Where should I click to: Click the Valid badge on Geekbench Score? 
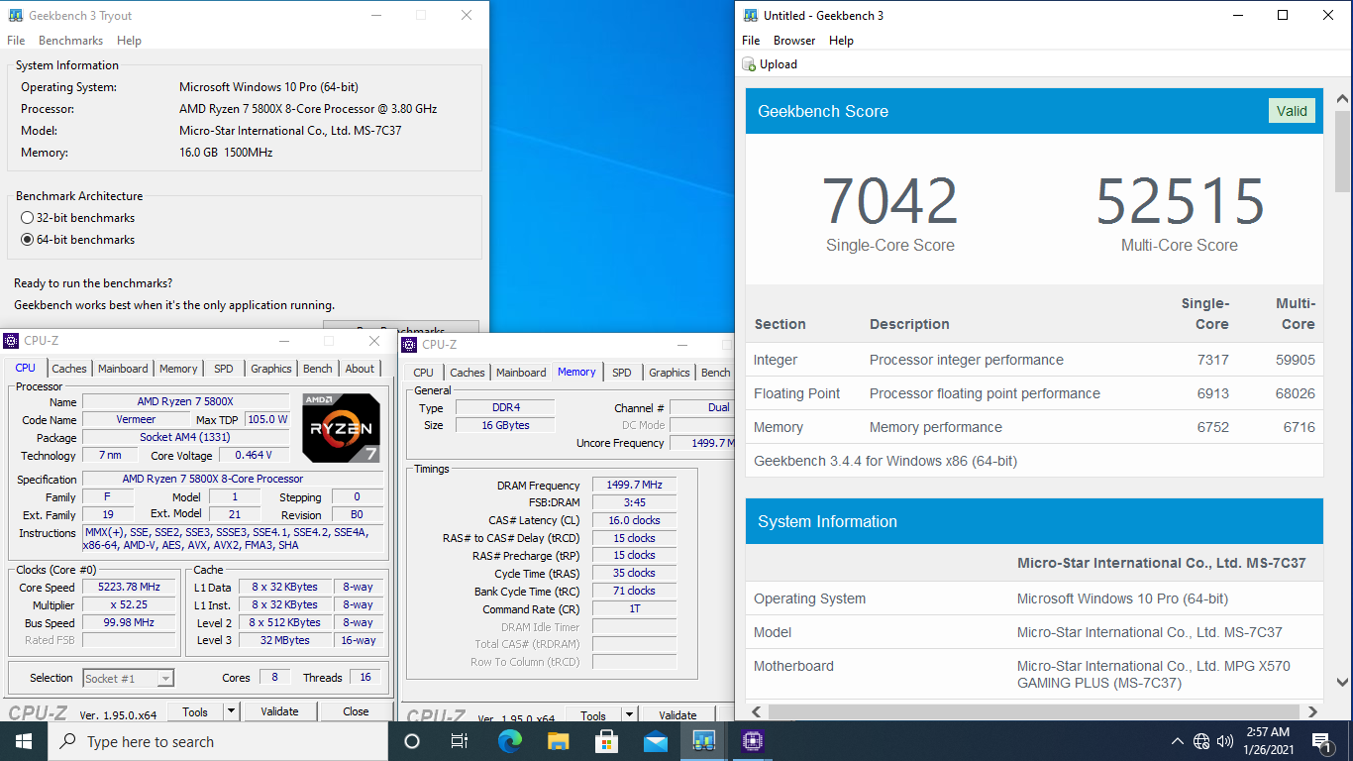(1292, 111)
